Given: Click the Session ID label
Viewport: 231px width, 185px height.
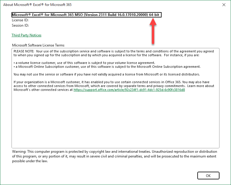Looking at the screenshot, I should pyautogui.click(x=20, y=25).
